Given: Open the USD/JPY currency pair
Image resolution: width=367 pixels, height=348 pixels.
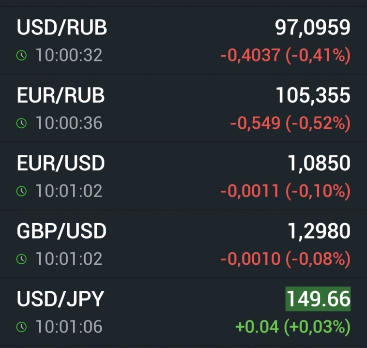Looking at the screenshot, I should [x=61, y=299].
